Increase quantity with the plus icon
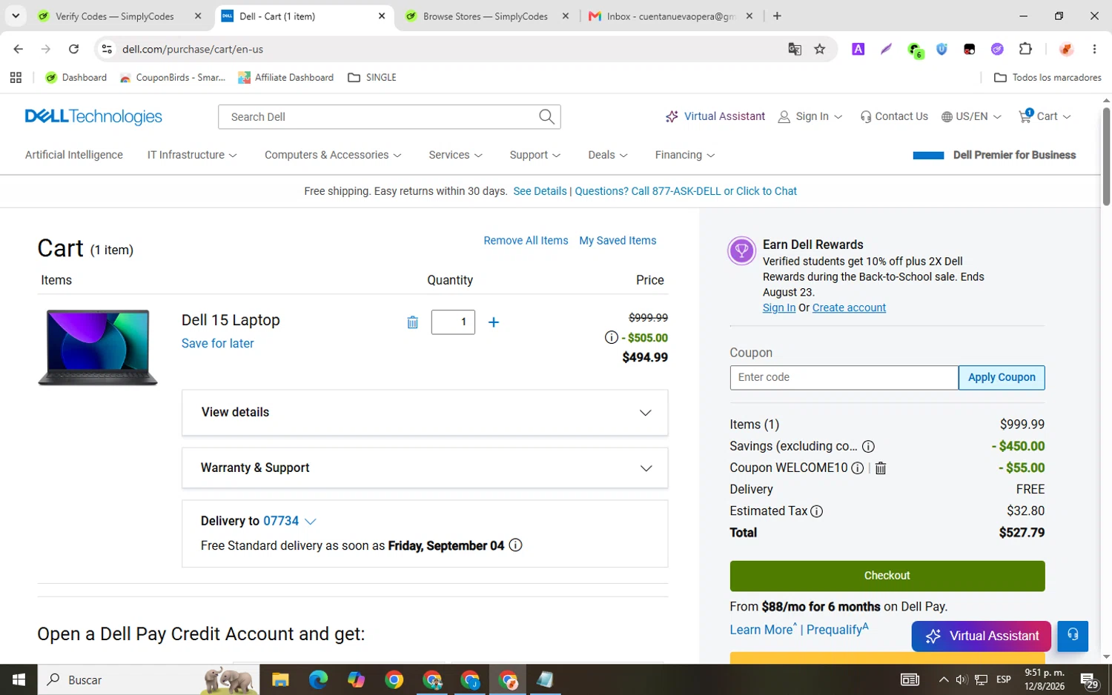 (x=494, y=322)
